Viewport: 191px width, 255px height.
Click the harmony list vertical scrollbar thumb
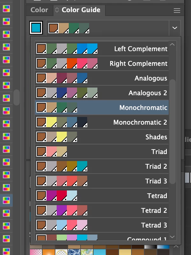(x=173, y=132)
